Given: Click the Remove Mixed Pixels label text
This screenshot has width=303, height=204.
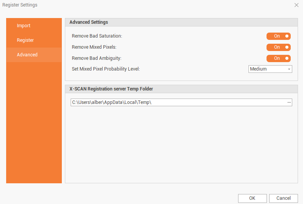Looking at the screenshot, I should (x=94, y=47).
